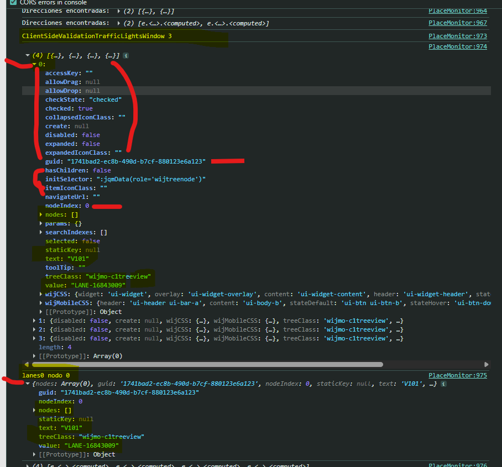Viewport: 502px width, 467px height.
Task: Click the info icon beside the (4) array
Action: click(126, 56)
